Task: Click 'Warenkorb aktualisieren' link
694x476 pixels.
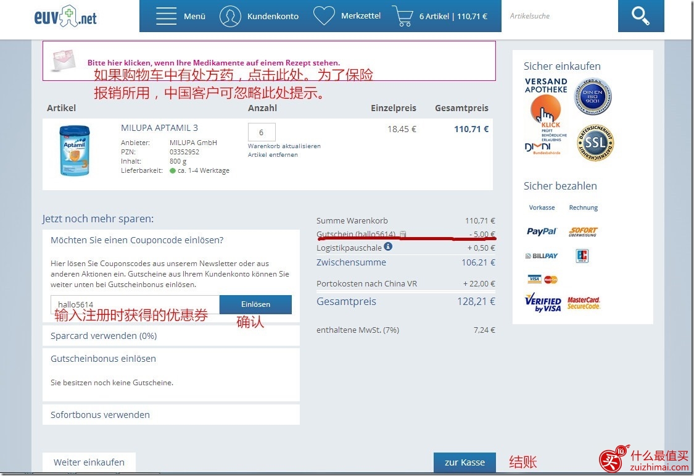Action: pos(284,146)
